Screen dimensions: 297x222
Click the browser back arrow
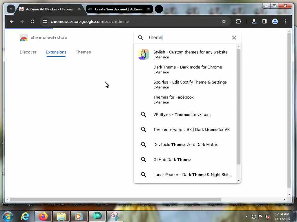(x=12, y=21)
